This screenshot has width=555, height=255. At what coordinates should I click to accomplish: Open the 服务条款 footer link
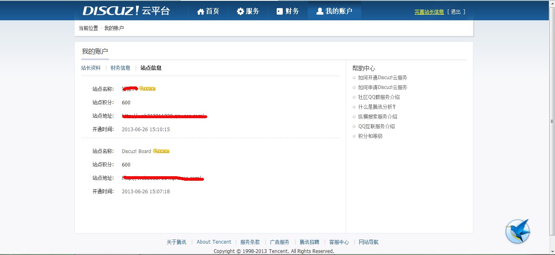click(x=250, y=242)
